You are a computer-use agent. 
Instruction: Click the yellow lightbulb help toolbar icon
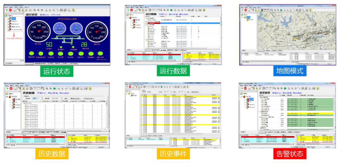203,10
